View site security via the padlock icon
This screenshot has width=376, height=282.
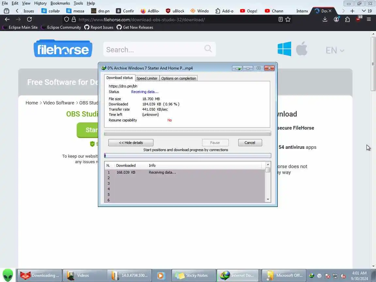[x=74, y=20]
